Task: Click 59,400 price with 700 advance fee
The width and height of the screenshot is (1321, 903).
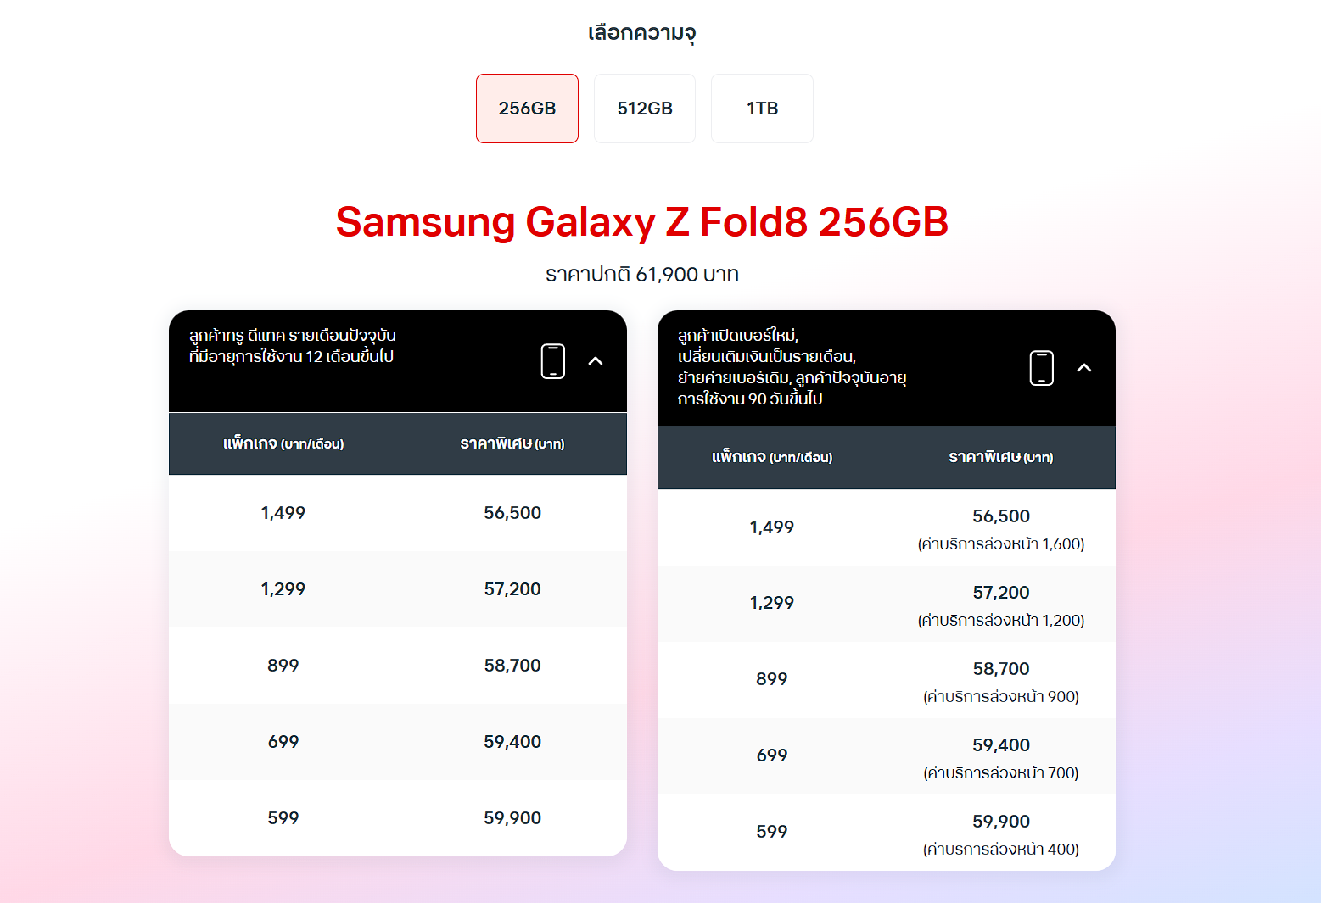Action: 1001,745
